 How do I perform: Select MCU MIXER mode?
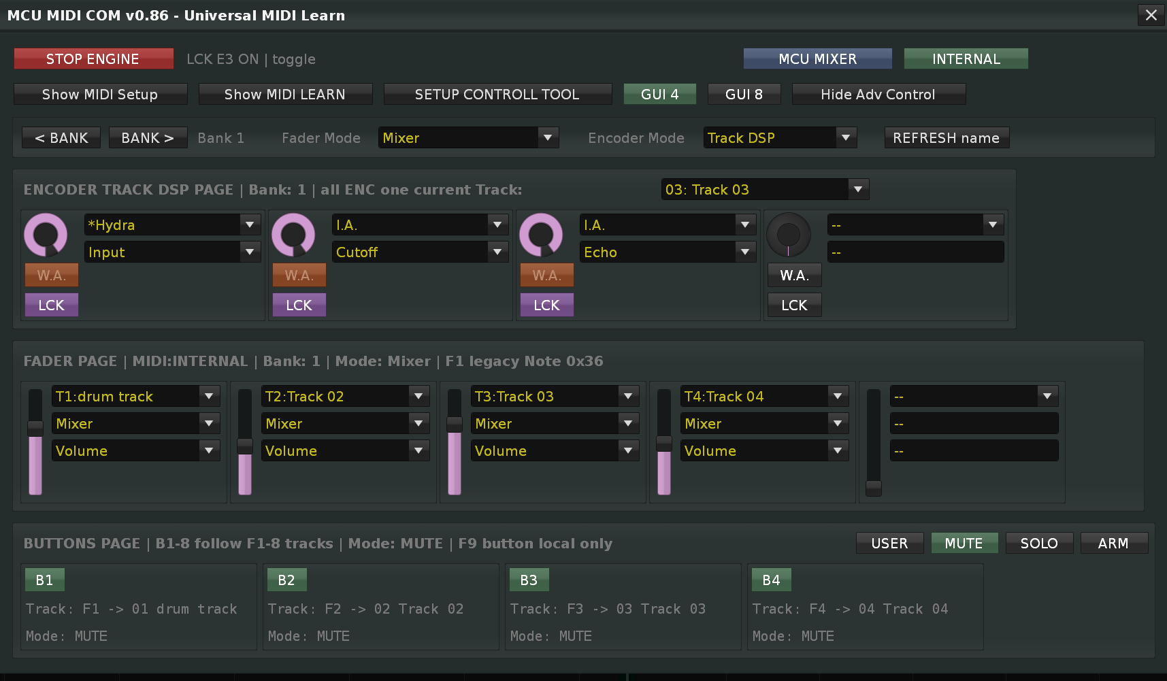(818, 59)
